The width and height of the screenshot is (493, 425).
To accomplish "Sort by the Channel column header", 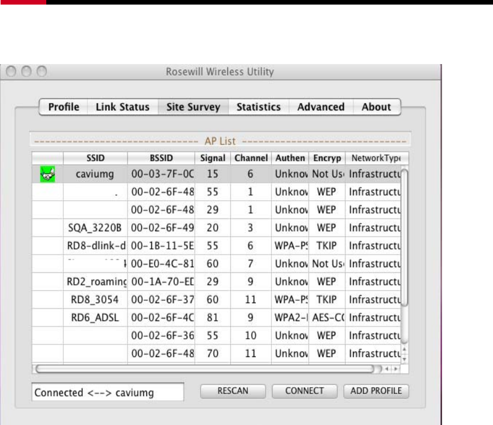I will [x=251, y=158].
